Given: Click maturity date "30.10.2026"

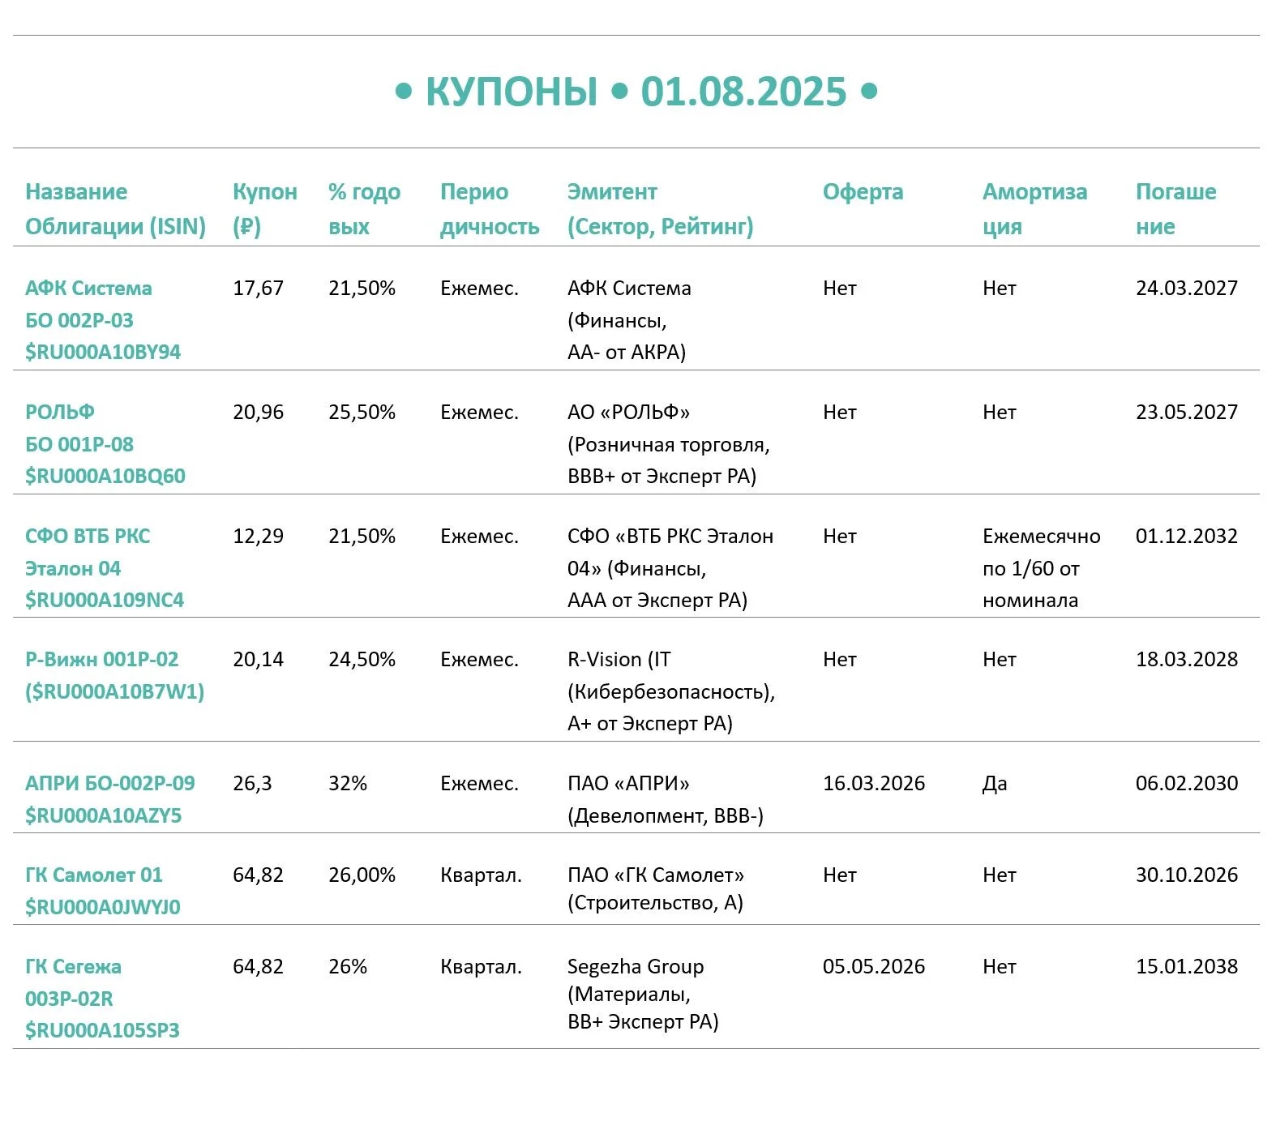Looking at the screenshot, I should click(1187, 875).
